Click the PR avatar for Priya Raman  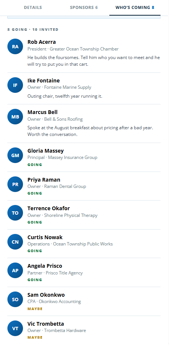coord(15,184)
